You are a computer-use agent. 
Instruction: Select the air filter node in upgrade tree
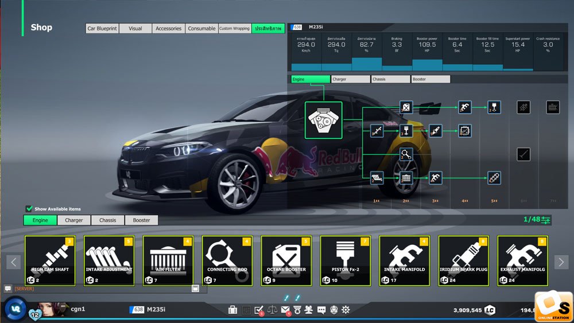point(406,178)
